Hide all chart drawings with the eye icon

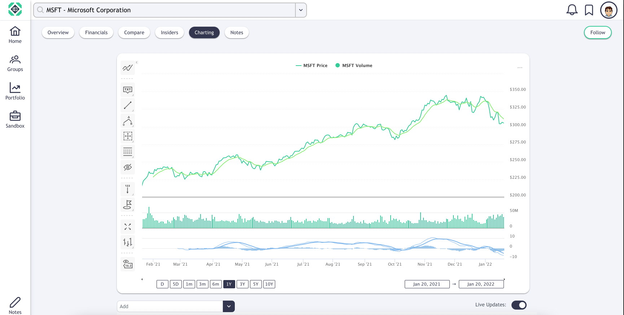click(x=127, y=167)
